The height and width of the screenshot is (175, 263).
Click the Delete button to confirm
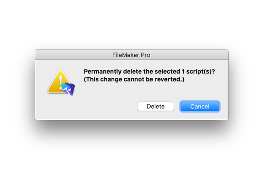click(156, 107)
